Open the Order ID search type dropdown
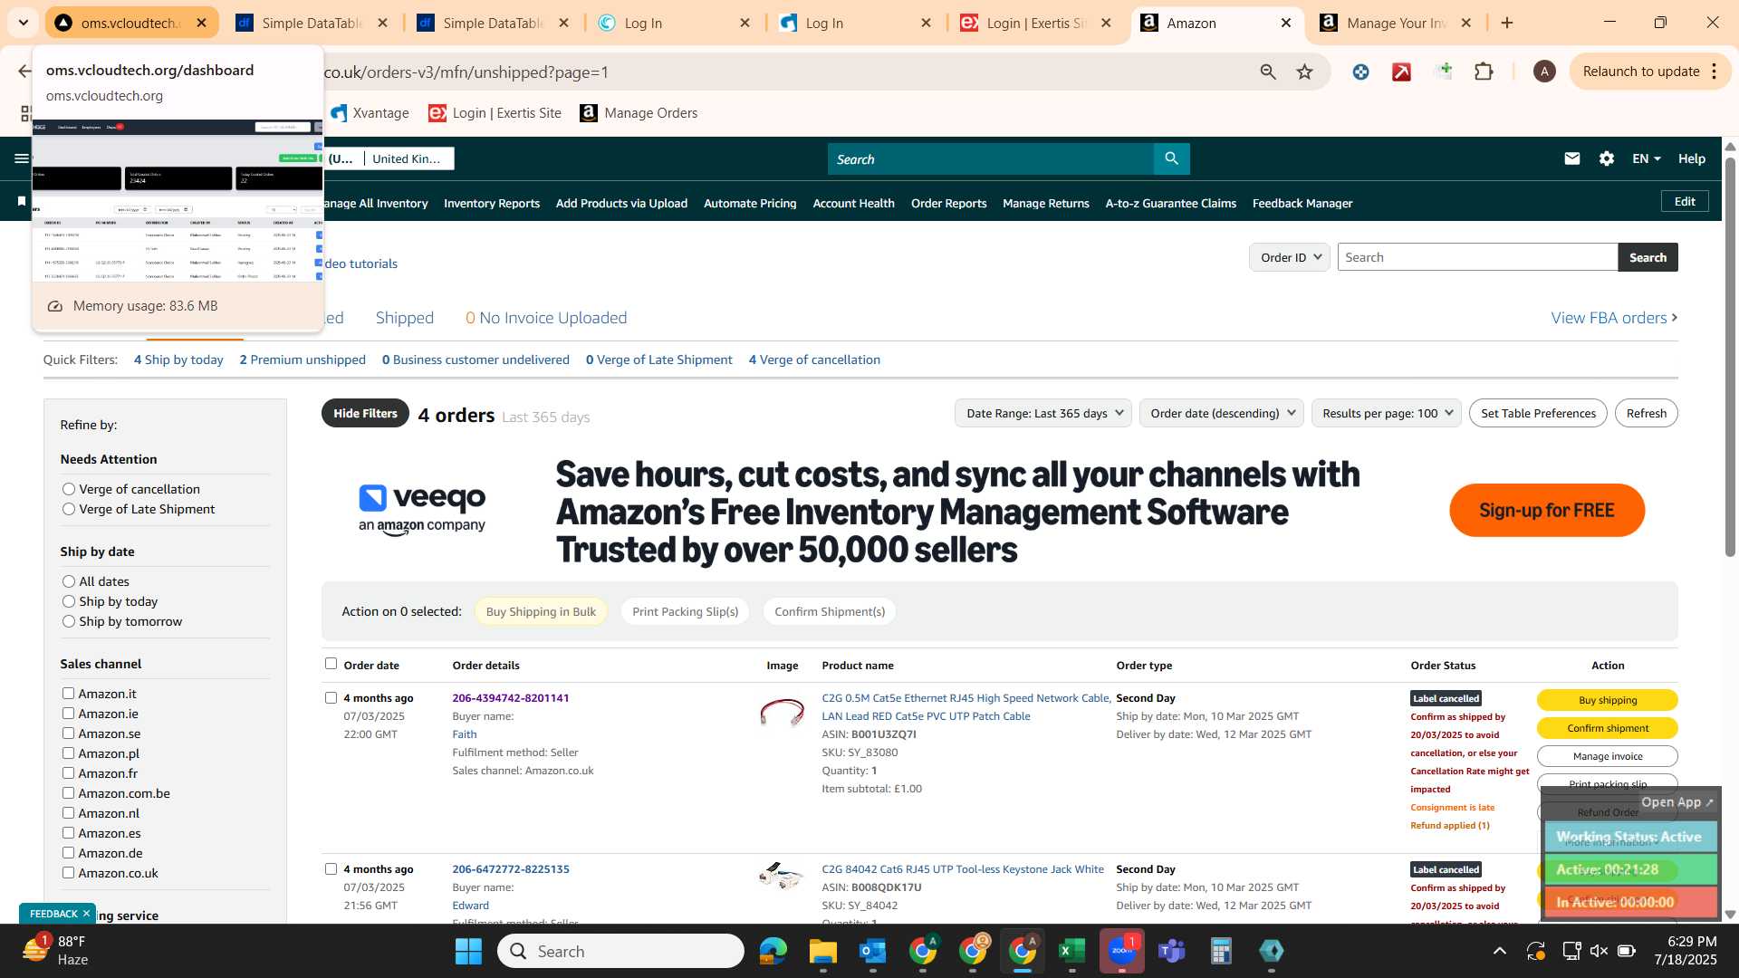Screen dimensions: 1739x978 click(x=1290, y=257)
